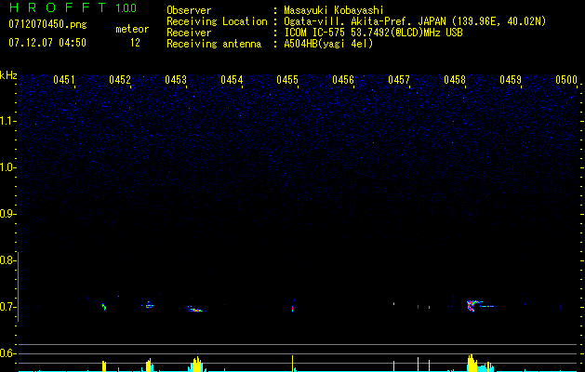Click the 0.8 frequency axis label

[7, 260]
